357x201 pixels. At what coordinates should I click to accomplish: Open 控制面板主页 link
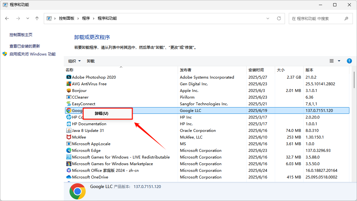(x=21, y=35)
